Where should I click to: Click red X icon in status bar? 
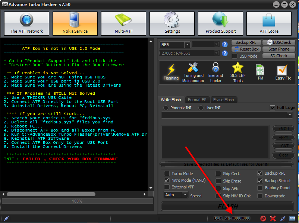[x=273, y=219]
